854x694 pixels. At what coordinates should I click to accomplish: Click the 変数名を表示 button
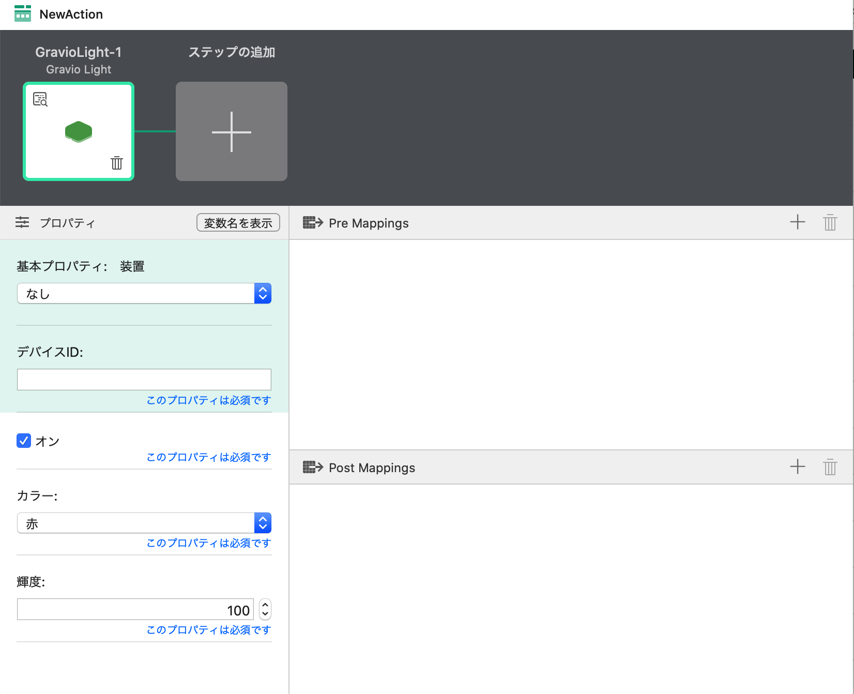238,223
